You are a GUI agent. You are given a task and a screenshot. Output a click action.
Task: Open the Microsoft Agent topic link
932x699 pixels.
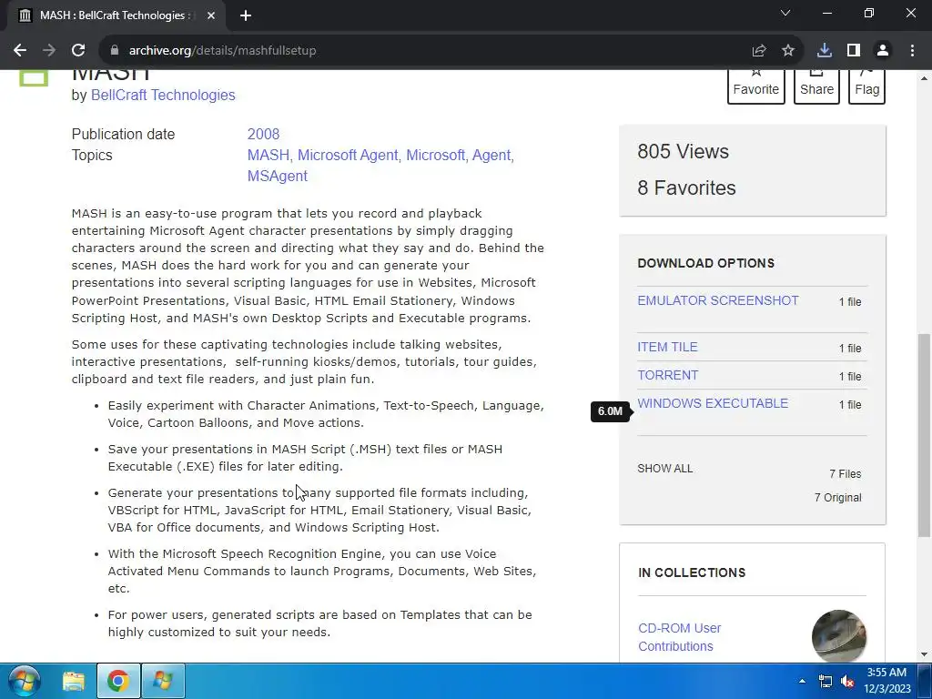348,155
